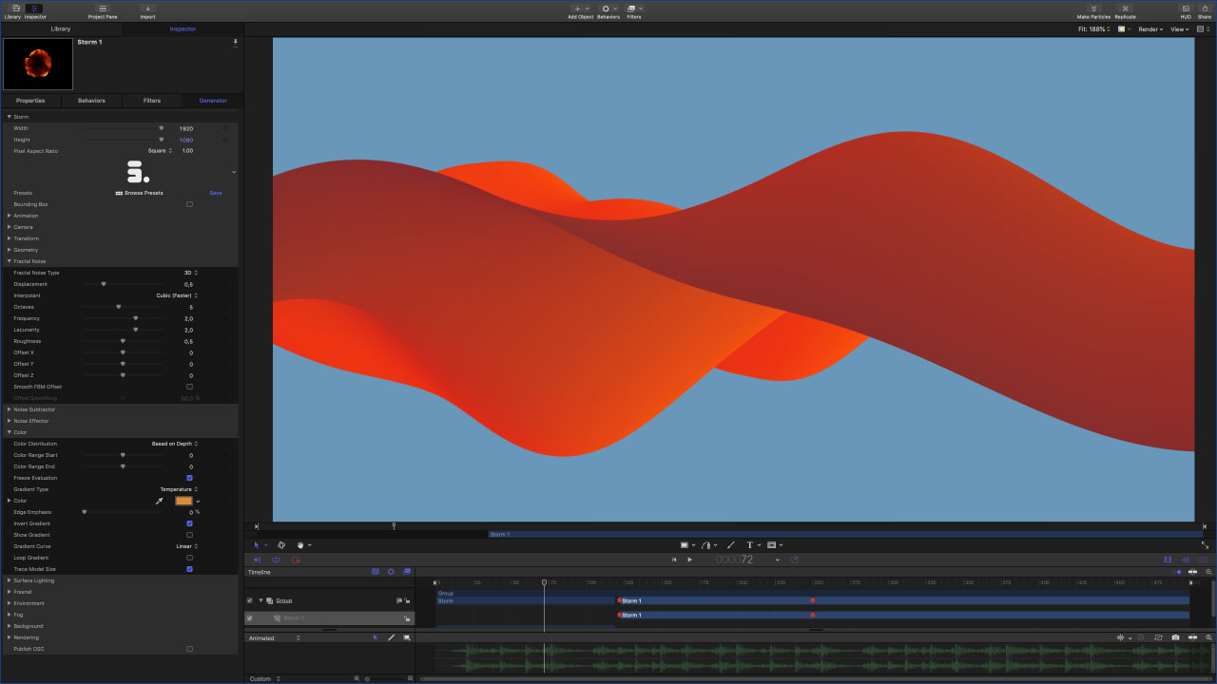The height and width of the screenshot is (684, 1217).
Task: Click the snapshot camera icon in keyframe editor
Action: pos(1176,637)
